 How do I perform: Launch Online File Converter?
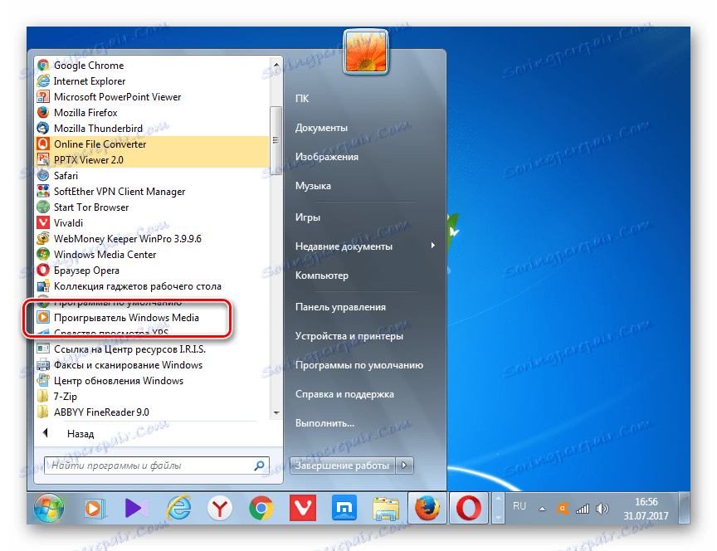point(152,144)
